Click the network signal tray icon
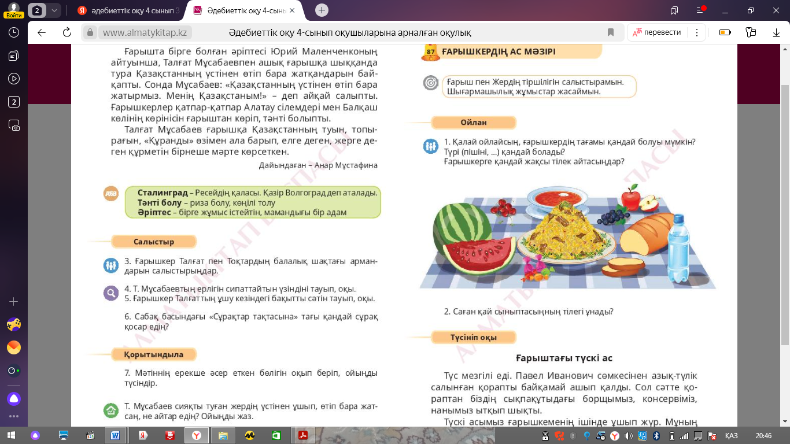The width and height of the screenshot is (790, 444). point(684,436)
